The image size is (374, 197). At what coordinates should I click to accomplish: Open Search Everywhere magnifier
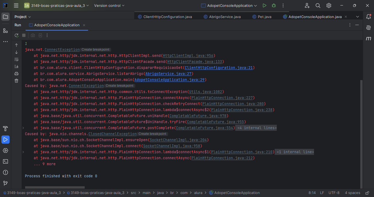pos(318,5)
